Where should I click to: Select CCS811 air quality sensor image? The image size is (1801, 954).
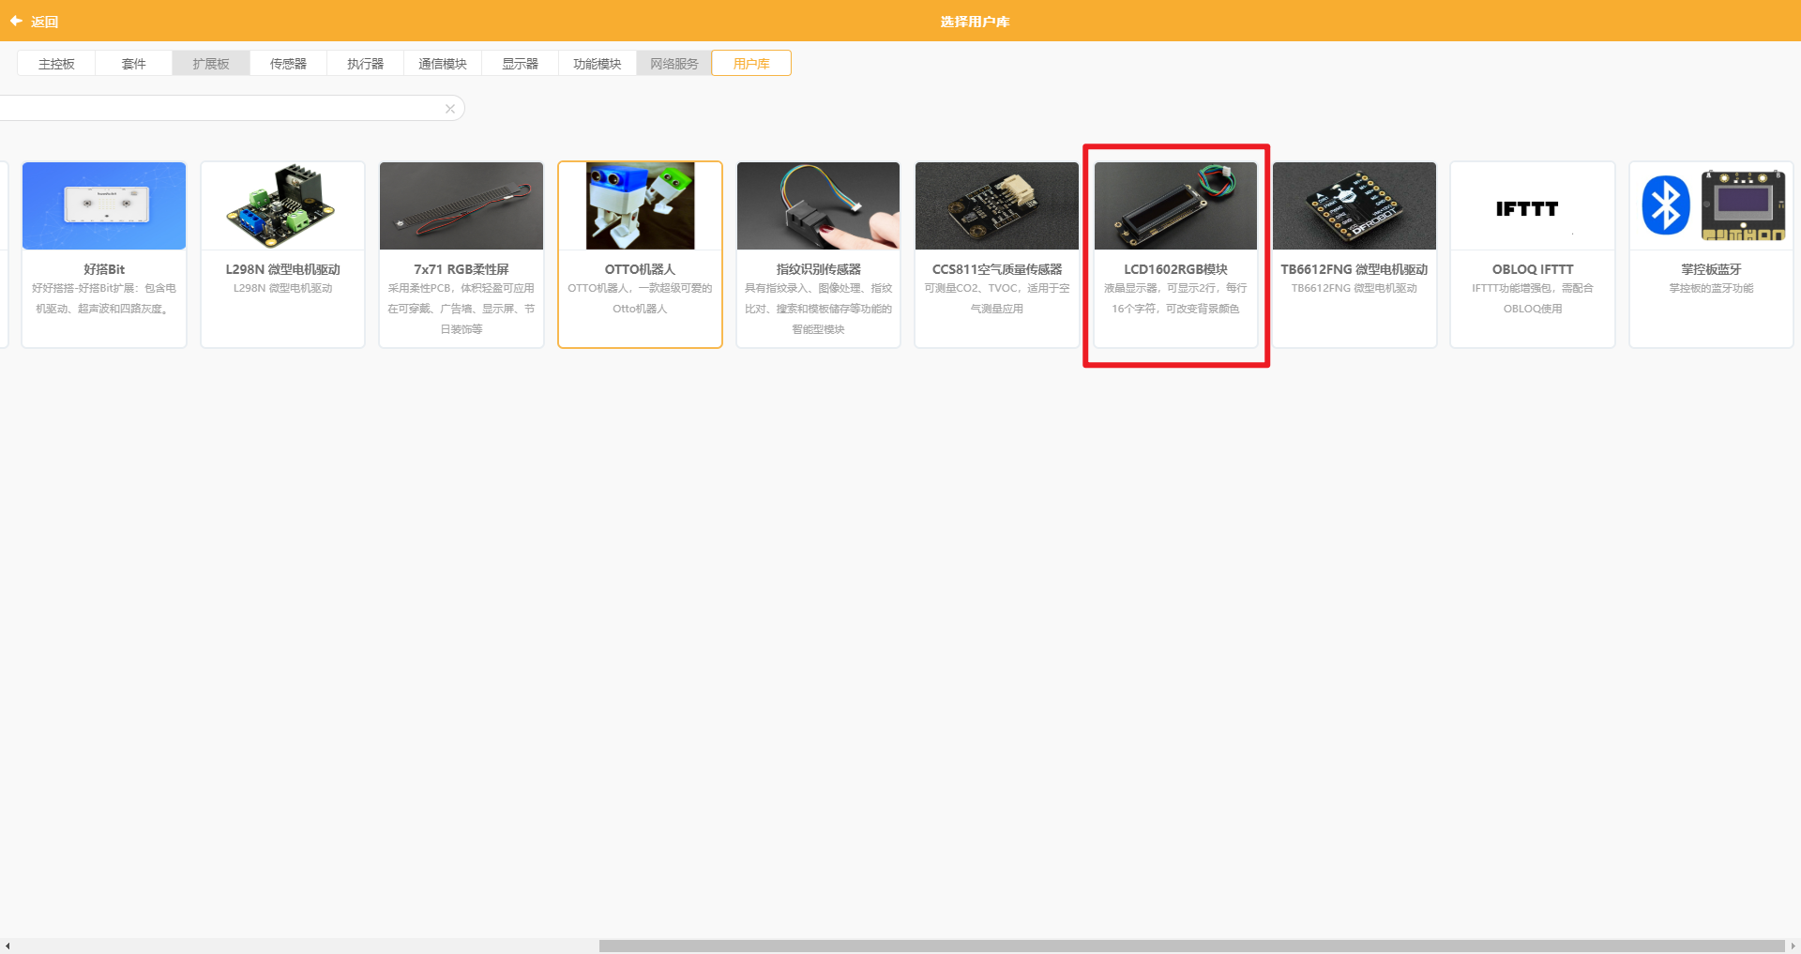(997, 205)
